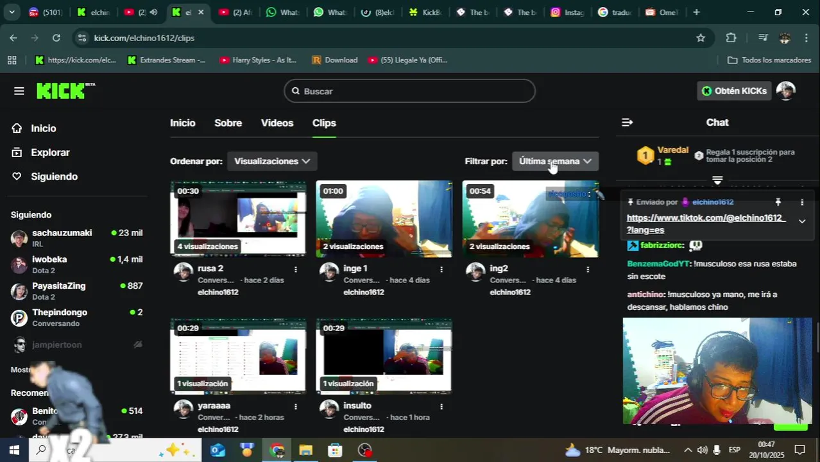Show hidden system tray icons
Viewport: 820px width, 462px height.
pos(688,450)
